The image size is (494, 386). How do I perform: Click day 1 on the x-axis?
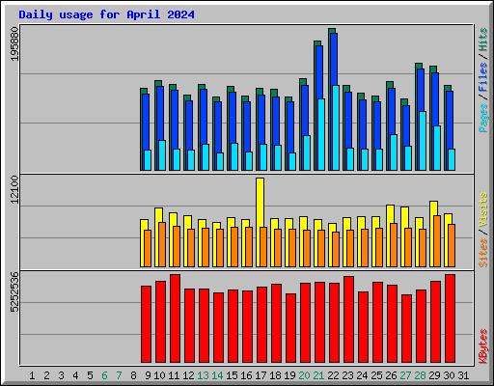click(x=32, y=375)
